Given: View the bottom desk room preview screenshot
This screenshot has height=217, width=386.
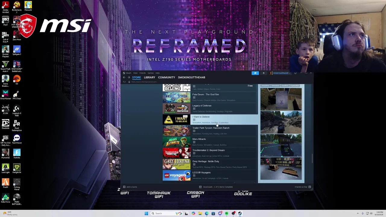Looking at the screenshot, I should [x=281, y=168].
